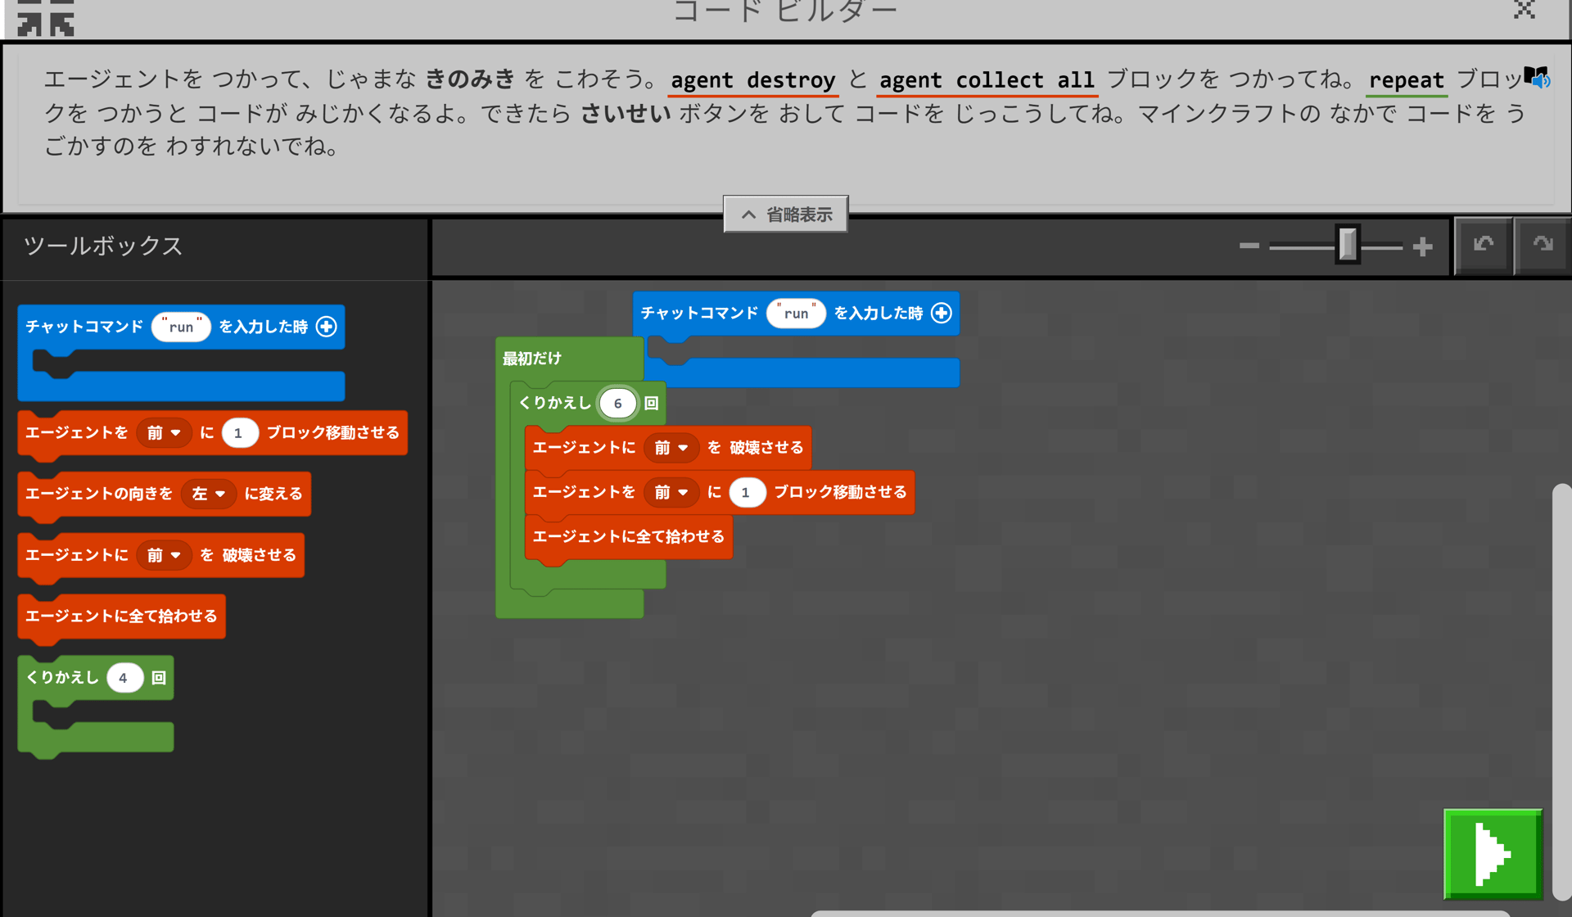The height and width of the screenshot is (917, 1572).
Task: Edit repeat count 4 in toolbox
Action: point(124,677)
